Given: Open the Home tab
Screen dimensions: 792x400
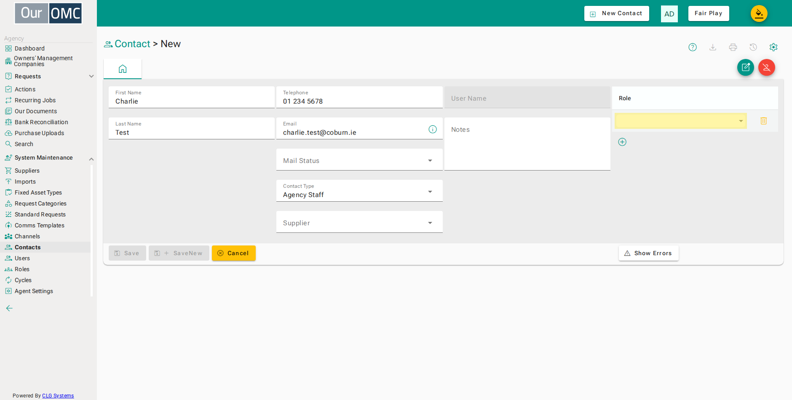Looking at the screenshot, I should point(123,69).
